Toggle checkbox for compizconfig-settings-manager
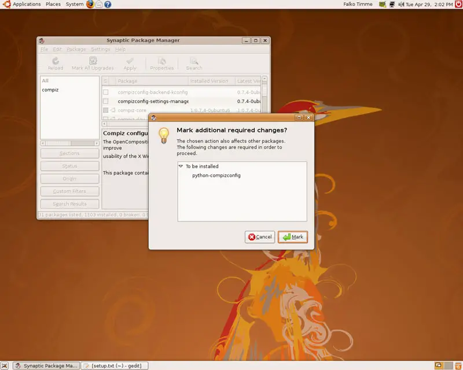 pyautogui.click(x=106, y=101)
